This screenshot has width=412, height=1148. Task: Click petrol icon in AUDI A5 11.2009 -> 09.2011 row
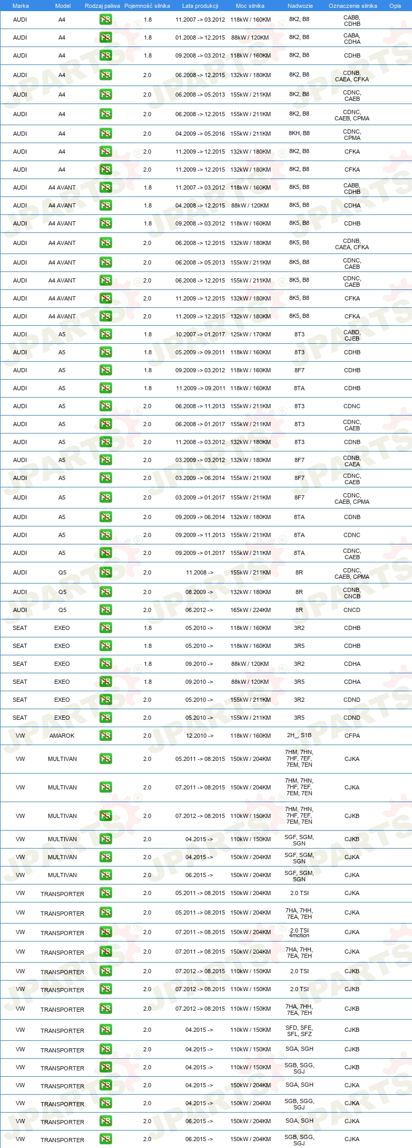click(x=105, y=388)
